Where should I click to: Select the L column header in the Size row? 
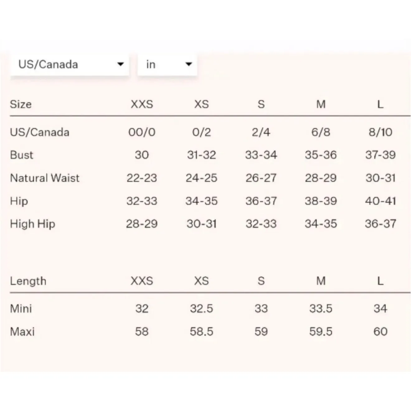coord(380,104)
